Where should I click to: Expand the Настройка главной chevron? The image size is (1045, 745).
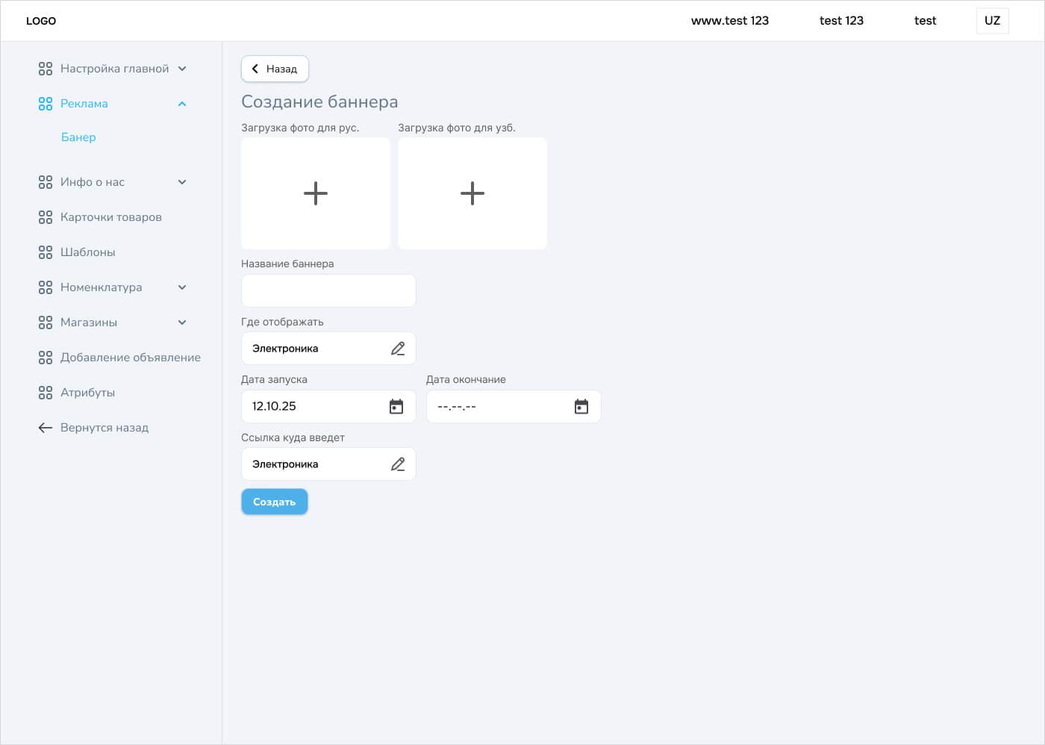pos(182,69)
